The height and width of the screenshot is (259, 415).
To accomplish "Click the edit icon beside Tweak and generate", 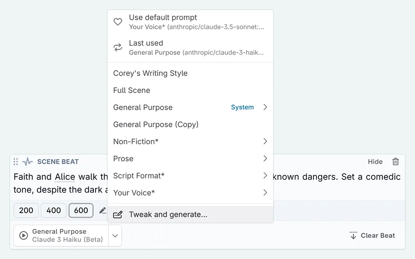I will [x=118, y=214].
